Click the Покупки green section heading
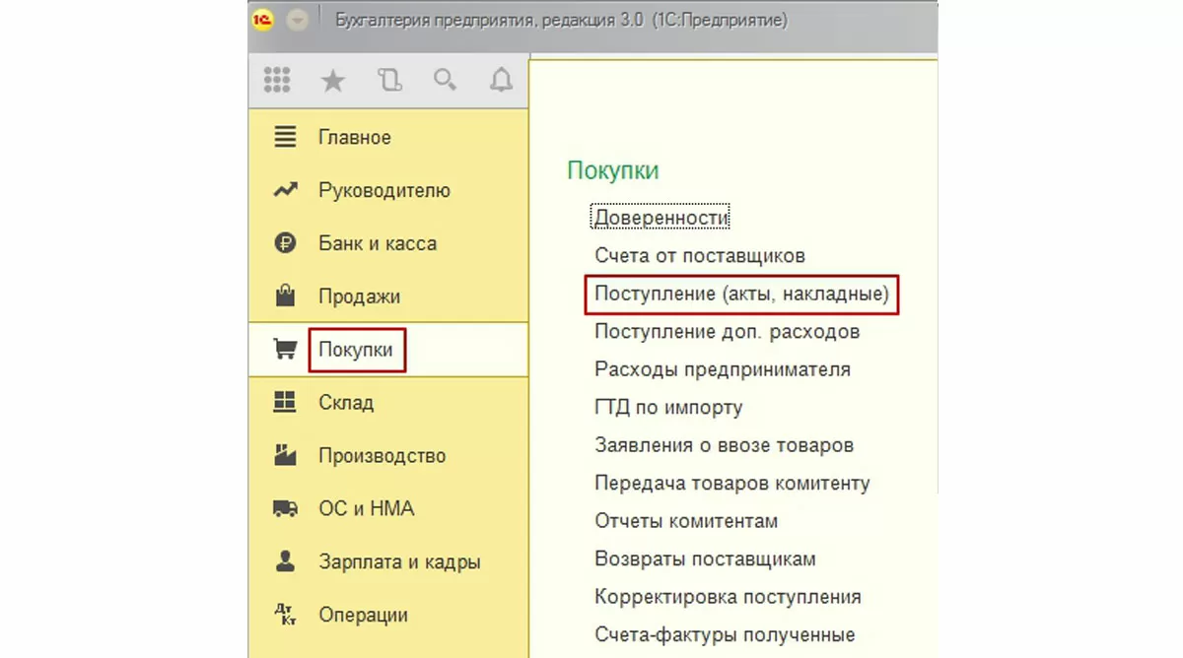 click(x=613, y=170)
